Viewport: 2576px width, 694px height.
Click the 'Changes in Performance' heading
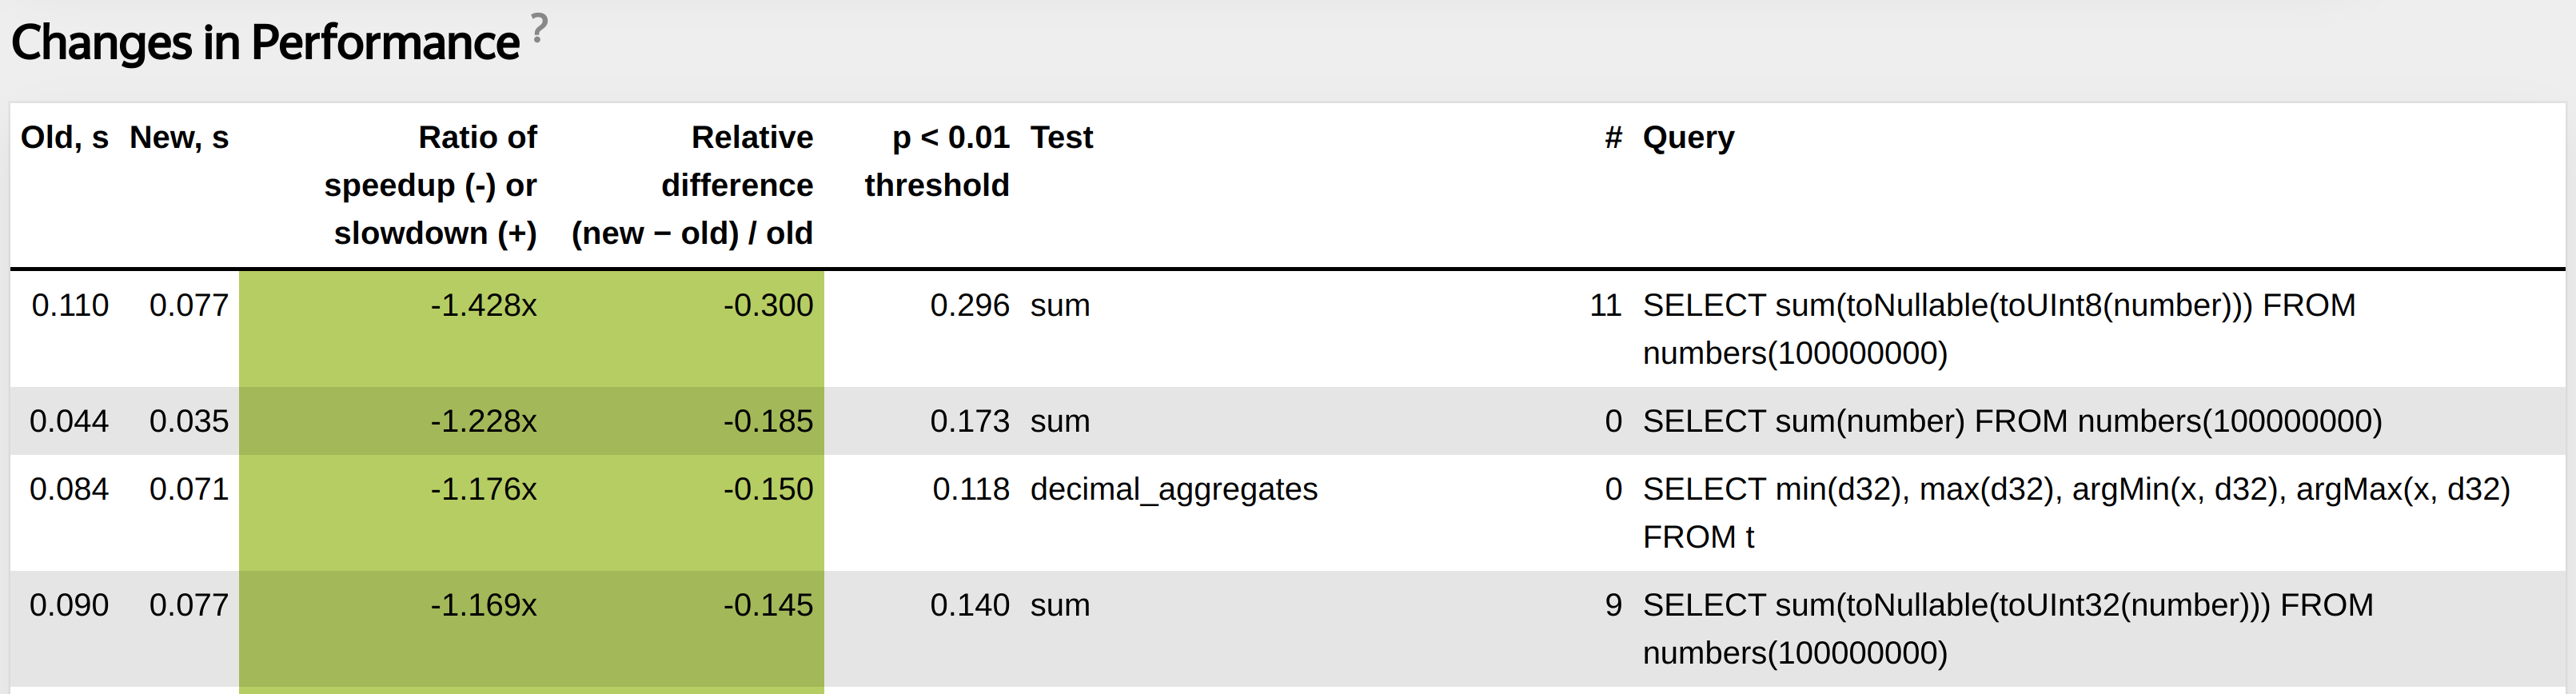point(265,43)
